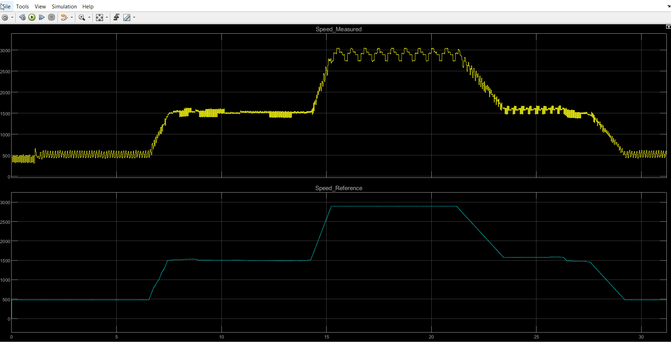The width and height of the screenshot is (671, 342).
Task: Open the View menu
Action: 40,6
